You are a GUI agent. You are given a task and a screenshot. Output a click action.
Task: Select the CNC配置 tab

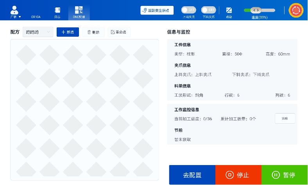point(79,12)
